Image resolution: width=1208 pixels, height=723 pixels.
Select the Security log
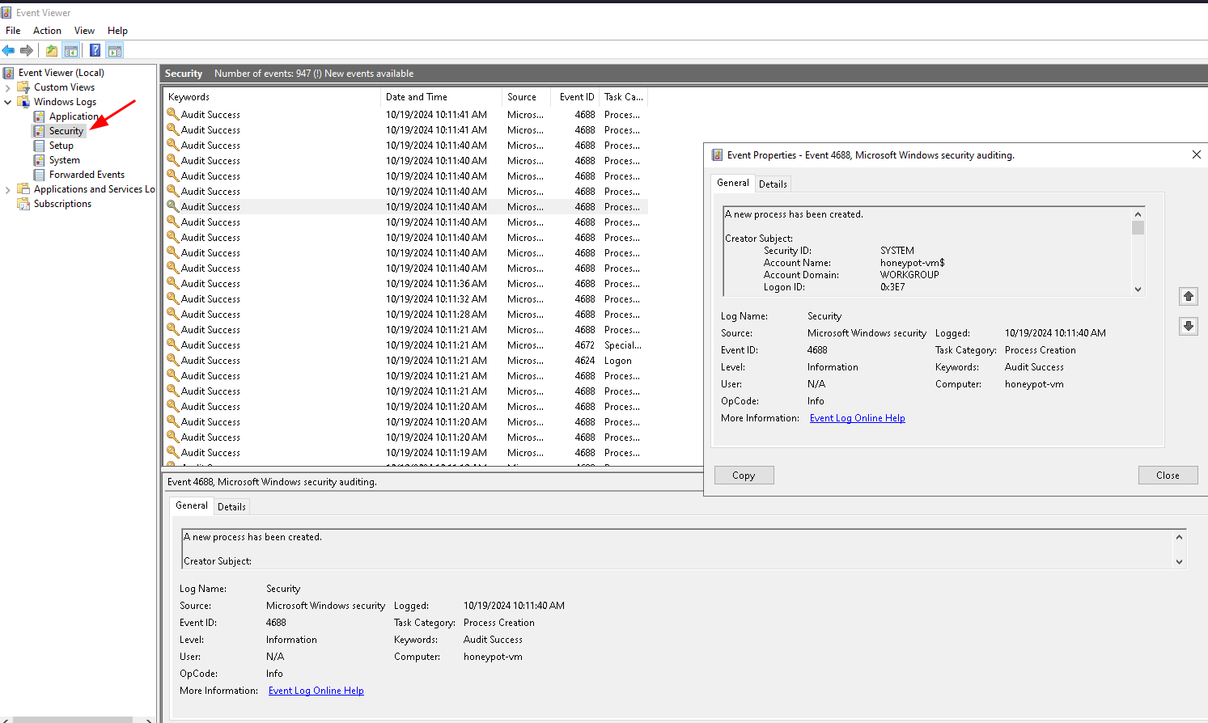[x=66, y=131]
